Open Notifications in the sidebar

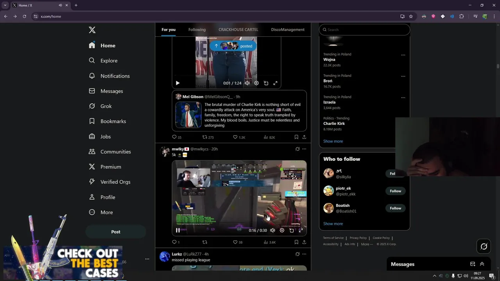click(109, 76)
